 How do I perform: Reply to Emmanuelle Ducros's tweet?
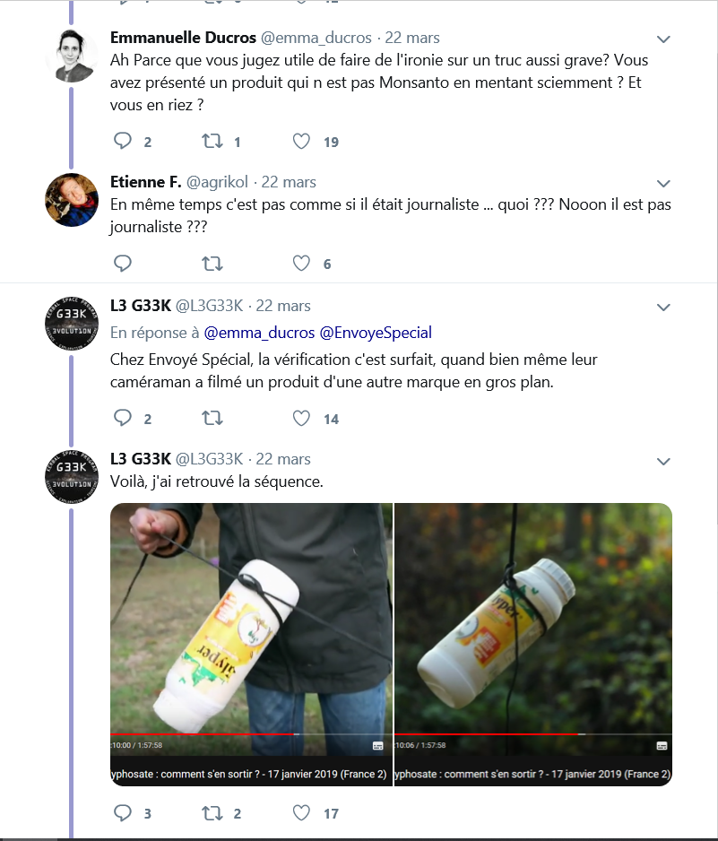(123, 142)
